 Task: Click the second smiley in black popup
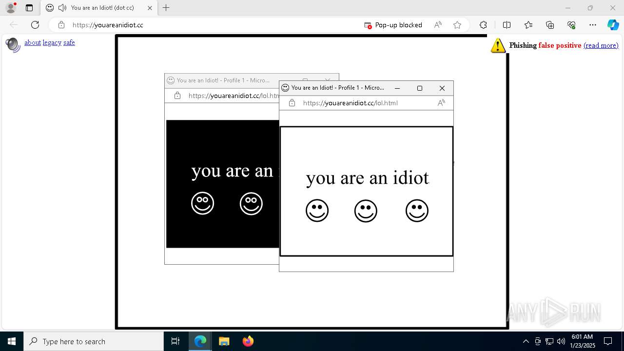pos(251,203)
